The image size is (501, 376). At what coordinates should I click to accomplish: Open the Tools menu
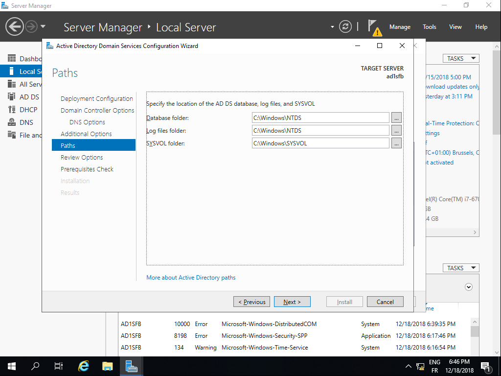(430, 27)
